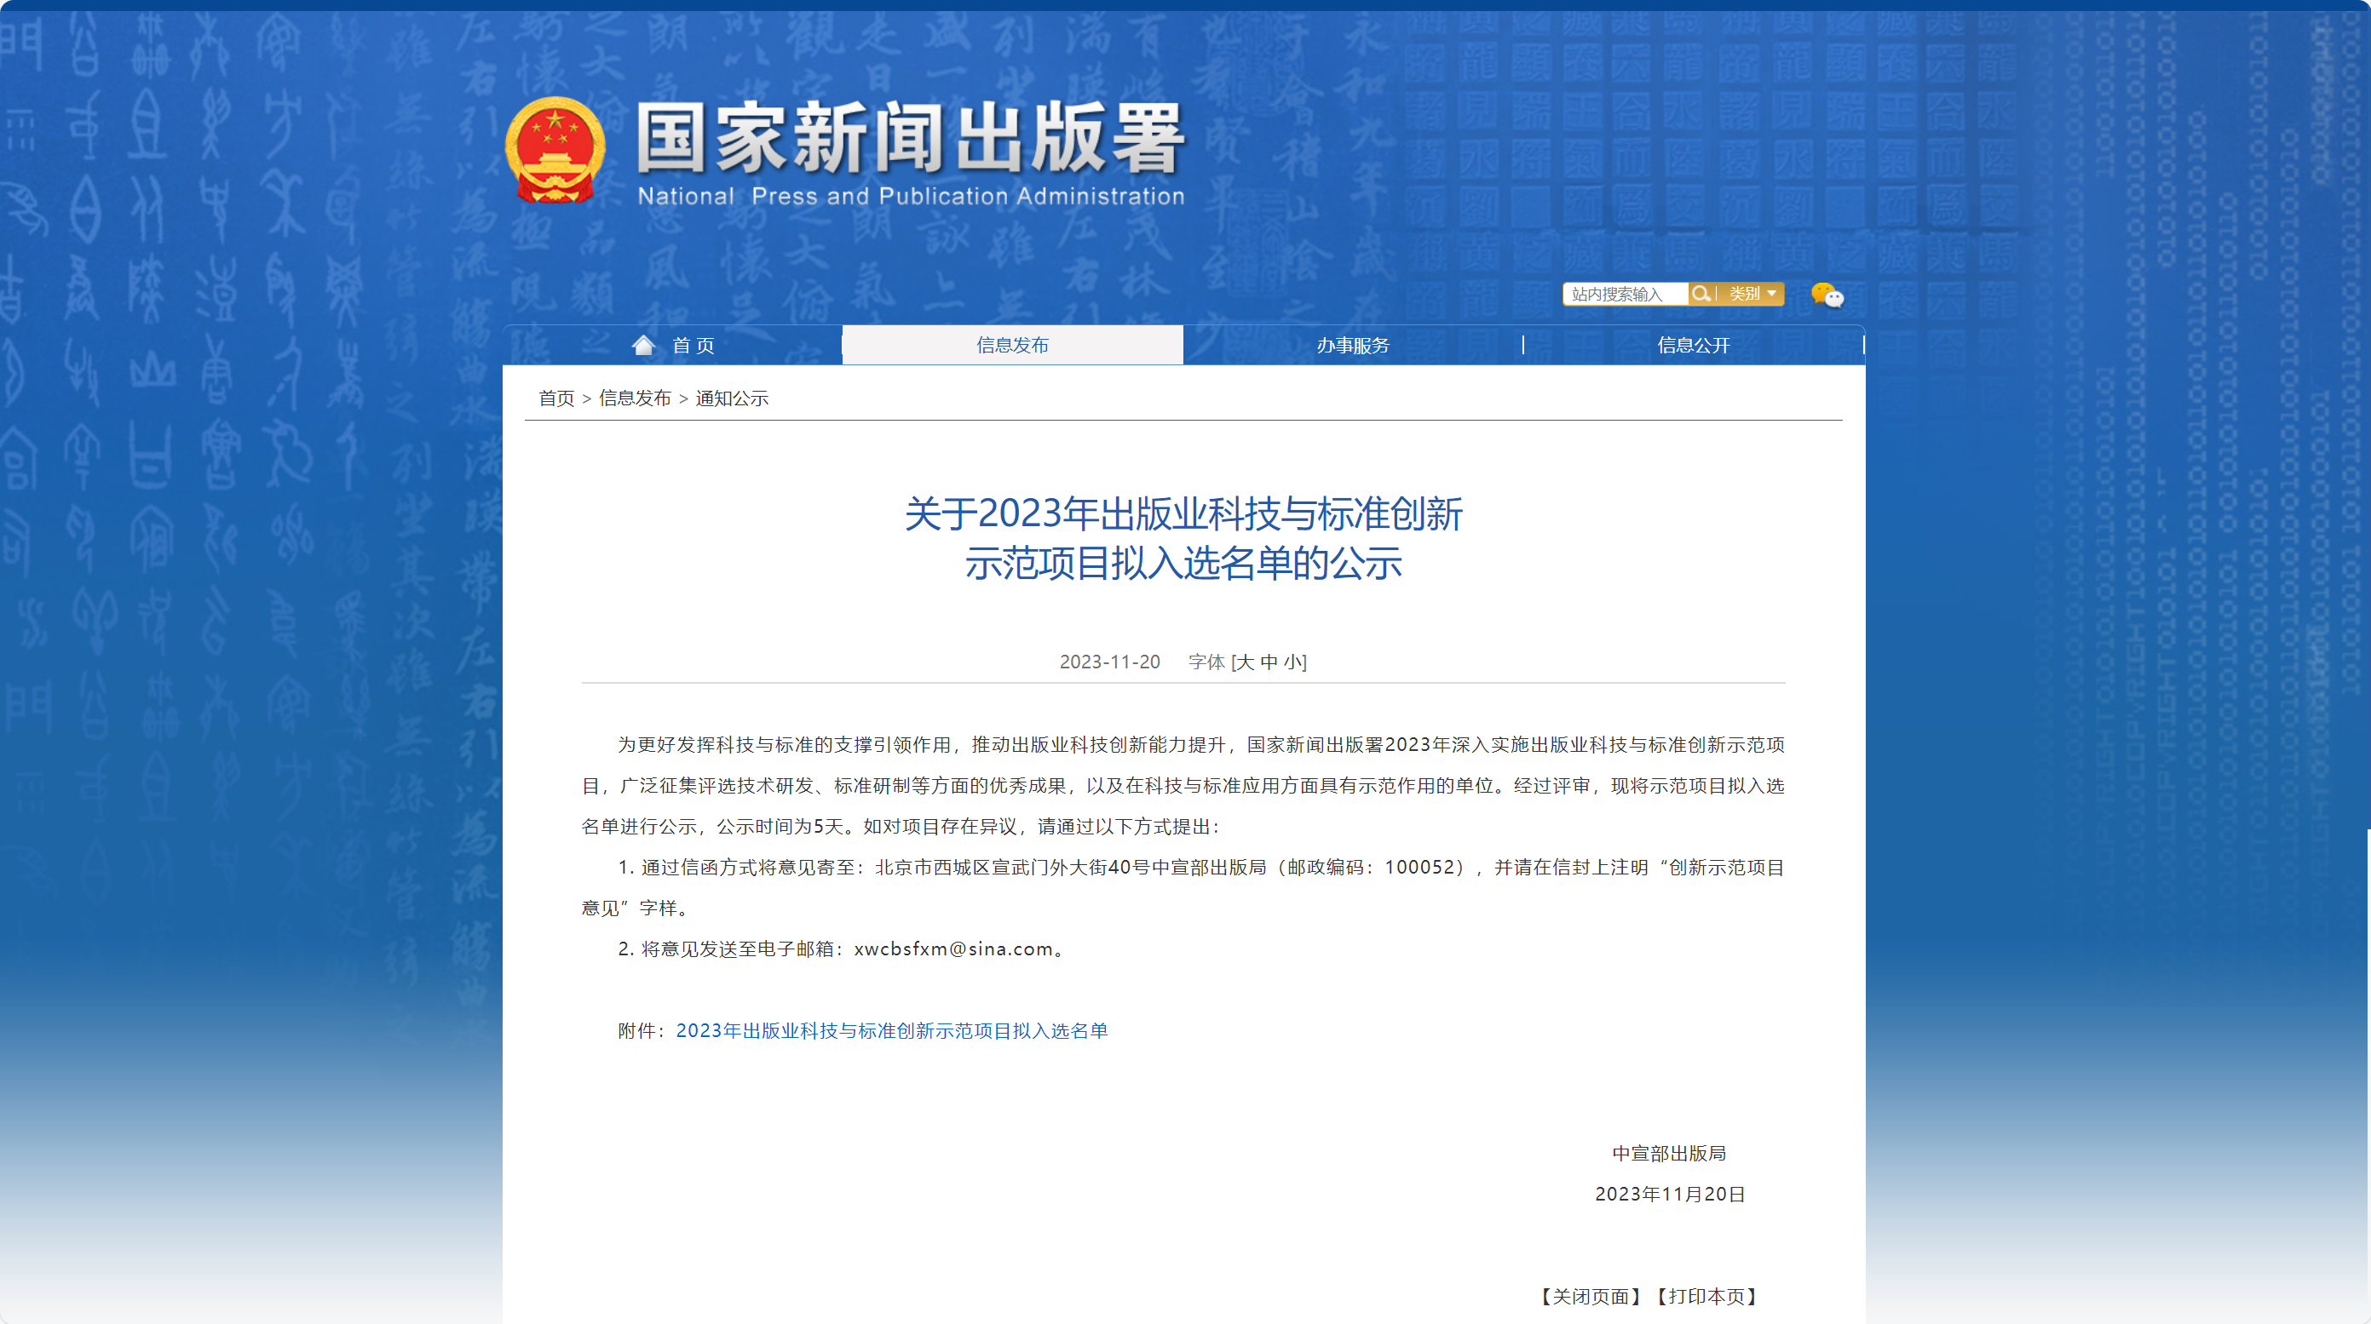This screenshot has height=1324, width=2371.
Task: Click the national emblem logo
Action: (x=555, y=150)
